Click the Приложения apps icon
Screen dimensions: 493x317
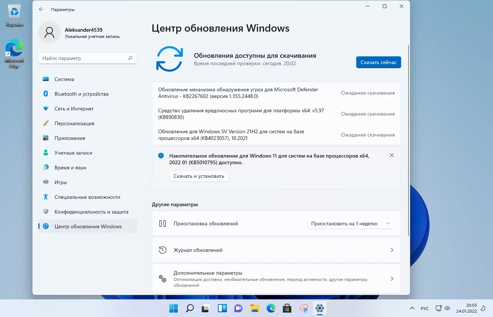click(46, 138)
